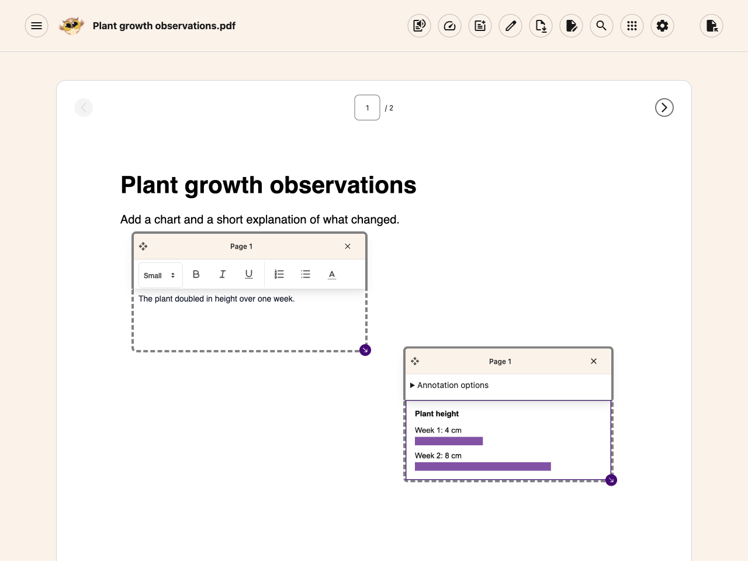Image resolution: width=748 pixels, height=561 pixels.
Task: Click the note text about plant doubling
Action: coord(216,299)
